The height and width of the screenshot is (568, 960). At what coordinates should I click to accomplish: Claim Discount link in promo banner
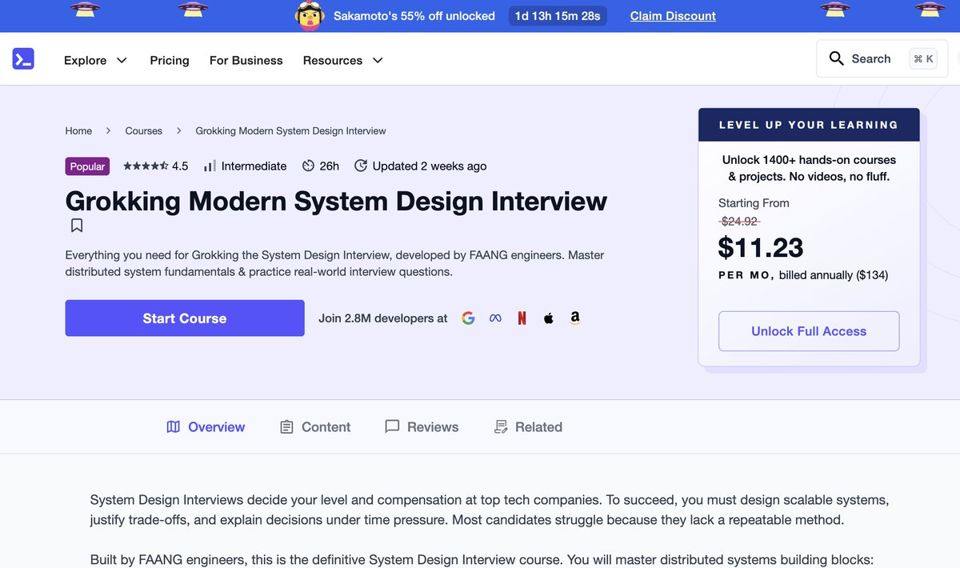point(673,16)
